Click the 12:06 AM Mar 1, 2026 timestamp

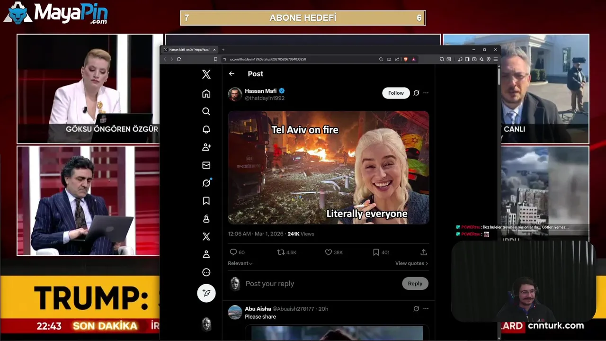click(x=256, y=234)
